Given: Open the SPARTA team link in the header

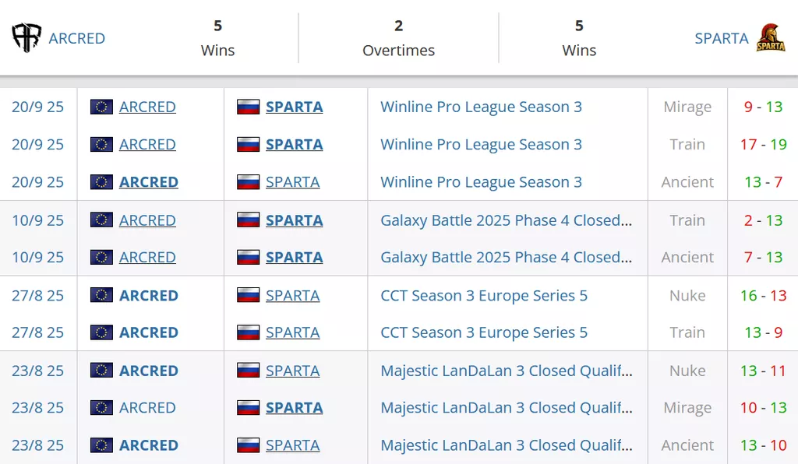Looking at the screenshot, I should point(721,38).
